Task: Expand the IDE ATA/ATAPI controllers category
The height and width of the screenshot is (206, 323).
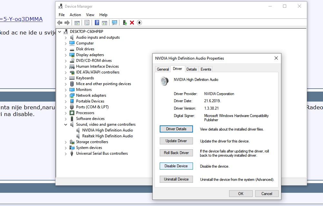Action: (x=66, y=73)
